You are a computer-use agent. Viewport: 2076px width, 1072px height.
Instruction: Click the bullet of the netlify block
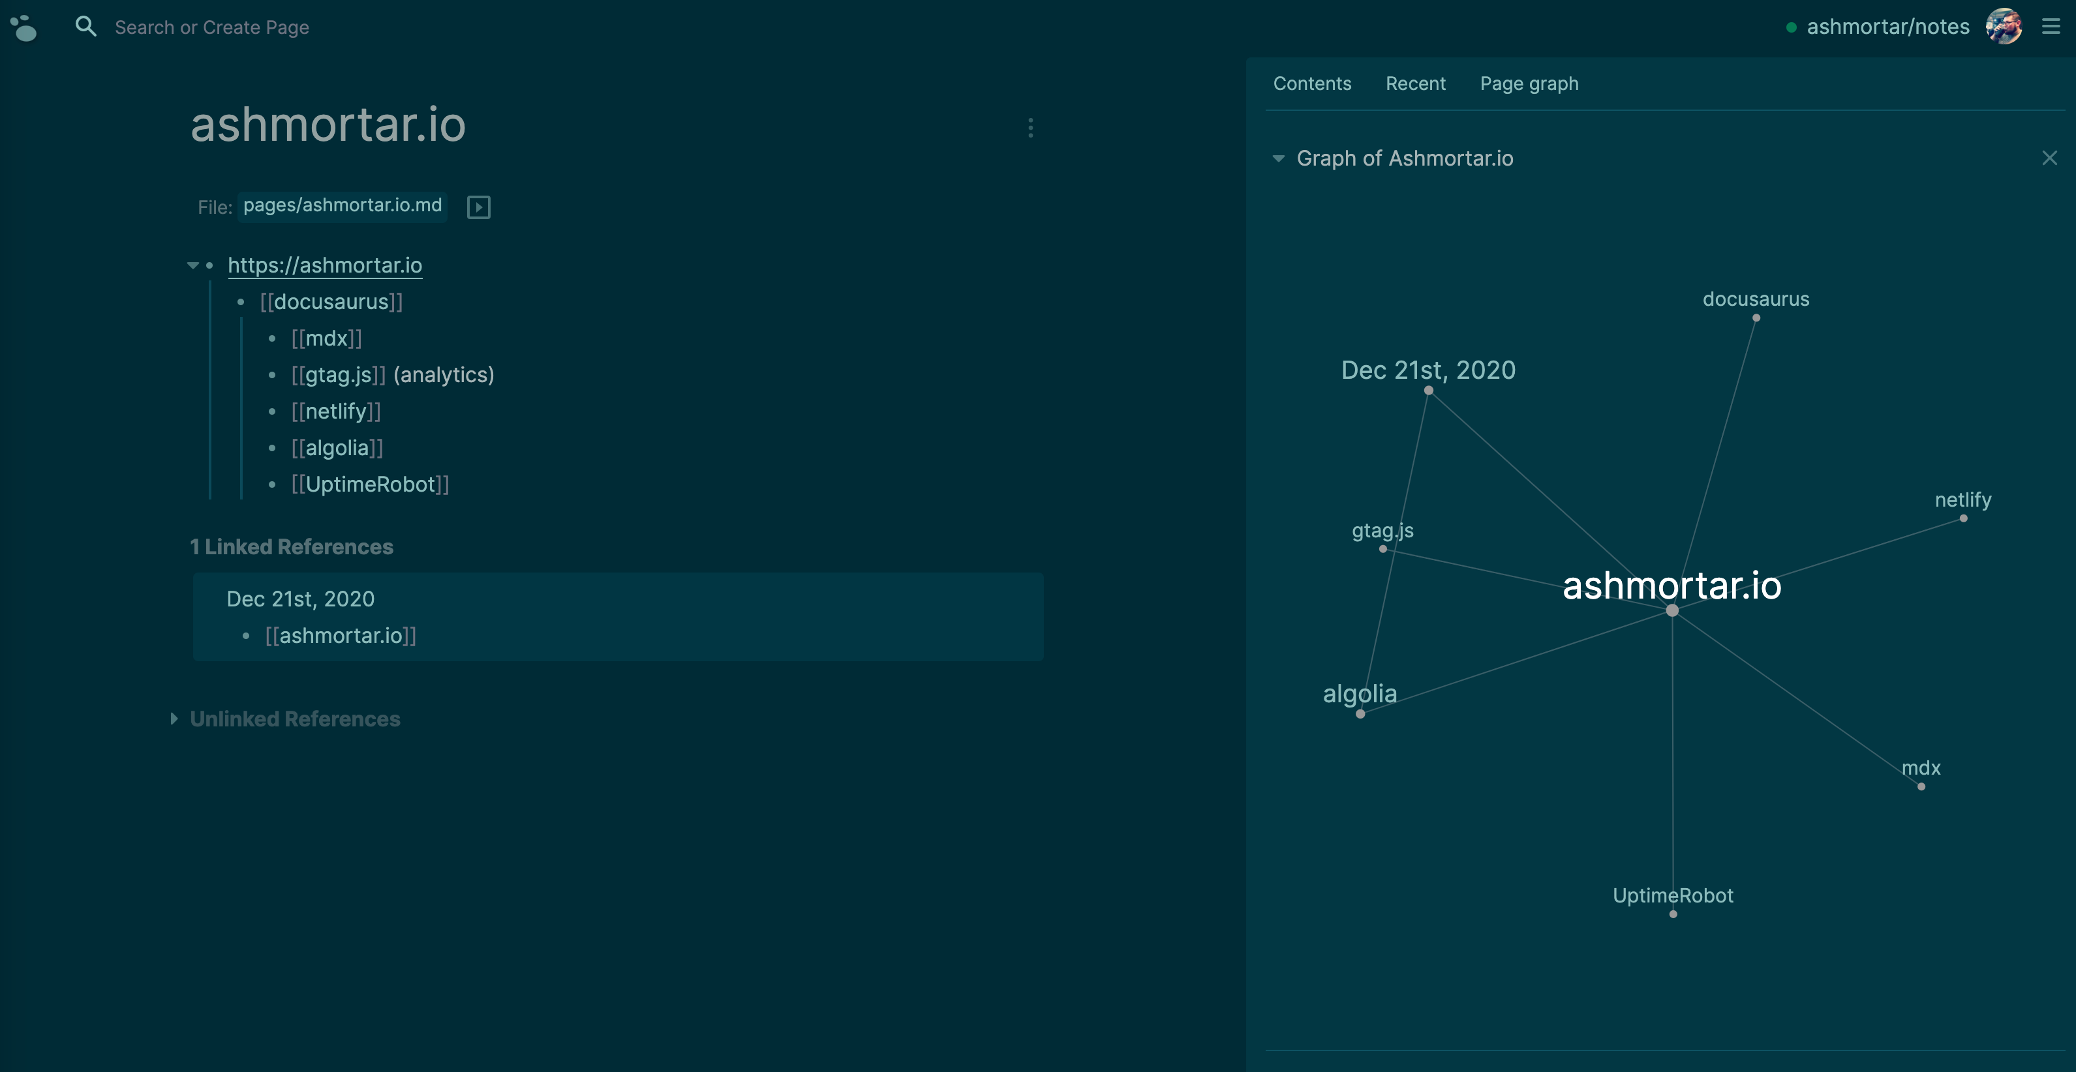click(271, 411)
